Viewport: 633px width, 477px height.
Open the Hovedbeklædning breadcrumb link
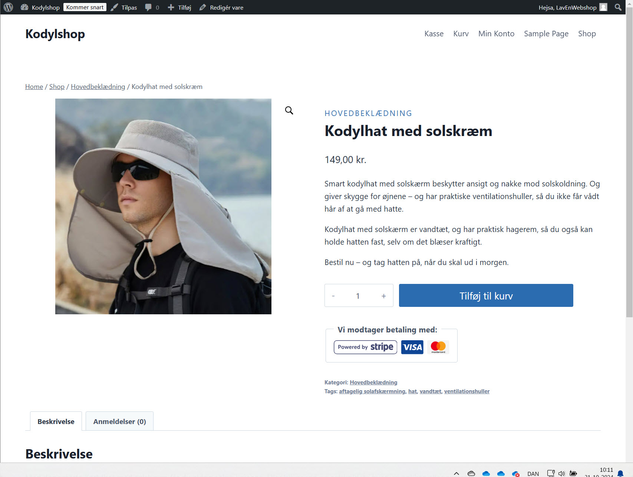tap(98, 86)
